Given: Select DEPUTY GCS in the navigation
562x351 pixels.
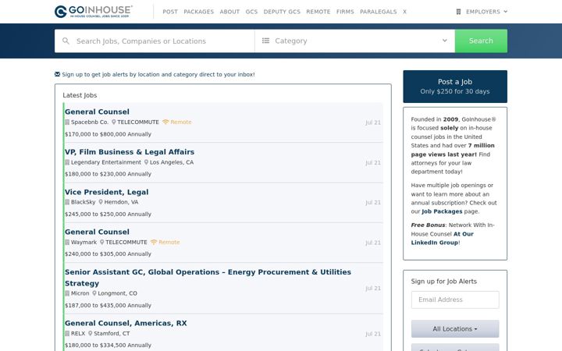Looking at the screenshot, I should tap(282, 12).
